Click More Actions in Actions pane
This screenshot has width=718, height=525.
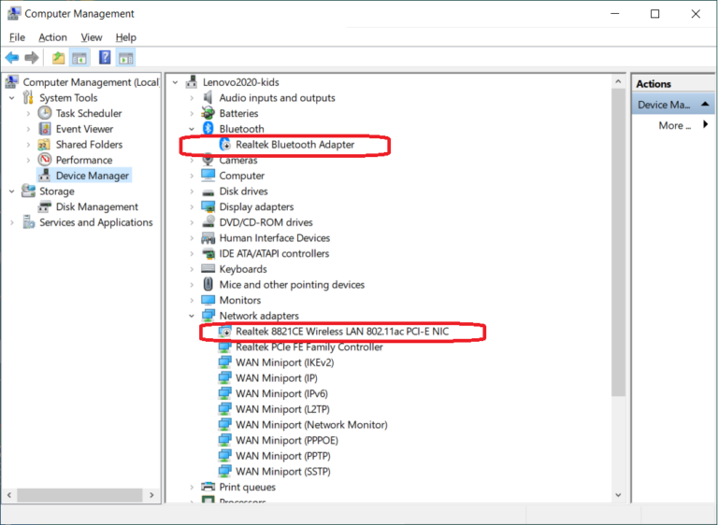click(675, 125)
